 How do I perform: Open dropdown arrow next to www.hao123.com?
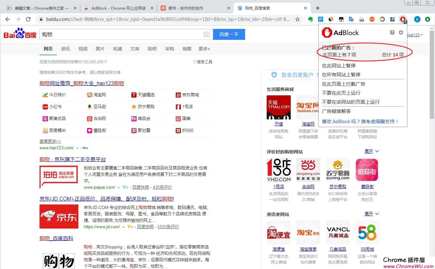point(77,148)
